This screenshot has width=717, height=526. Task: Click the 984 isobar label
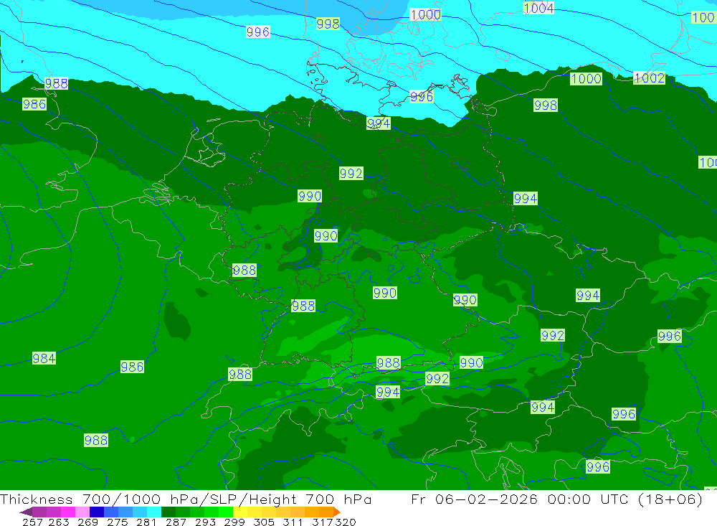coord(44,358)
